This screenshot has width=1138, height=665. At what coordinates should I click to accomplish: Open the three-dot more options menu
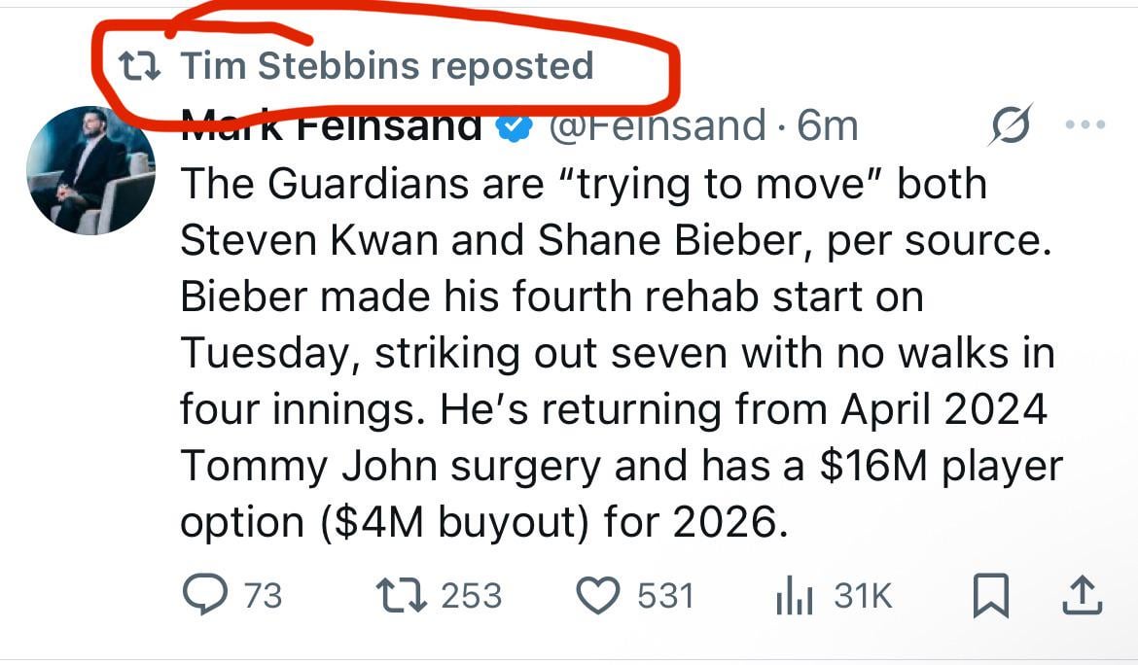click(1085, 126)
